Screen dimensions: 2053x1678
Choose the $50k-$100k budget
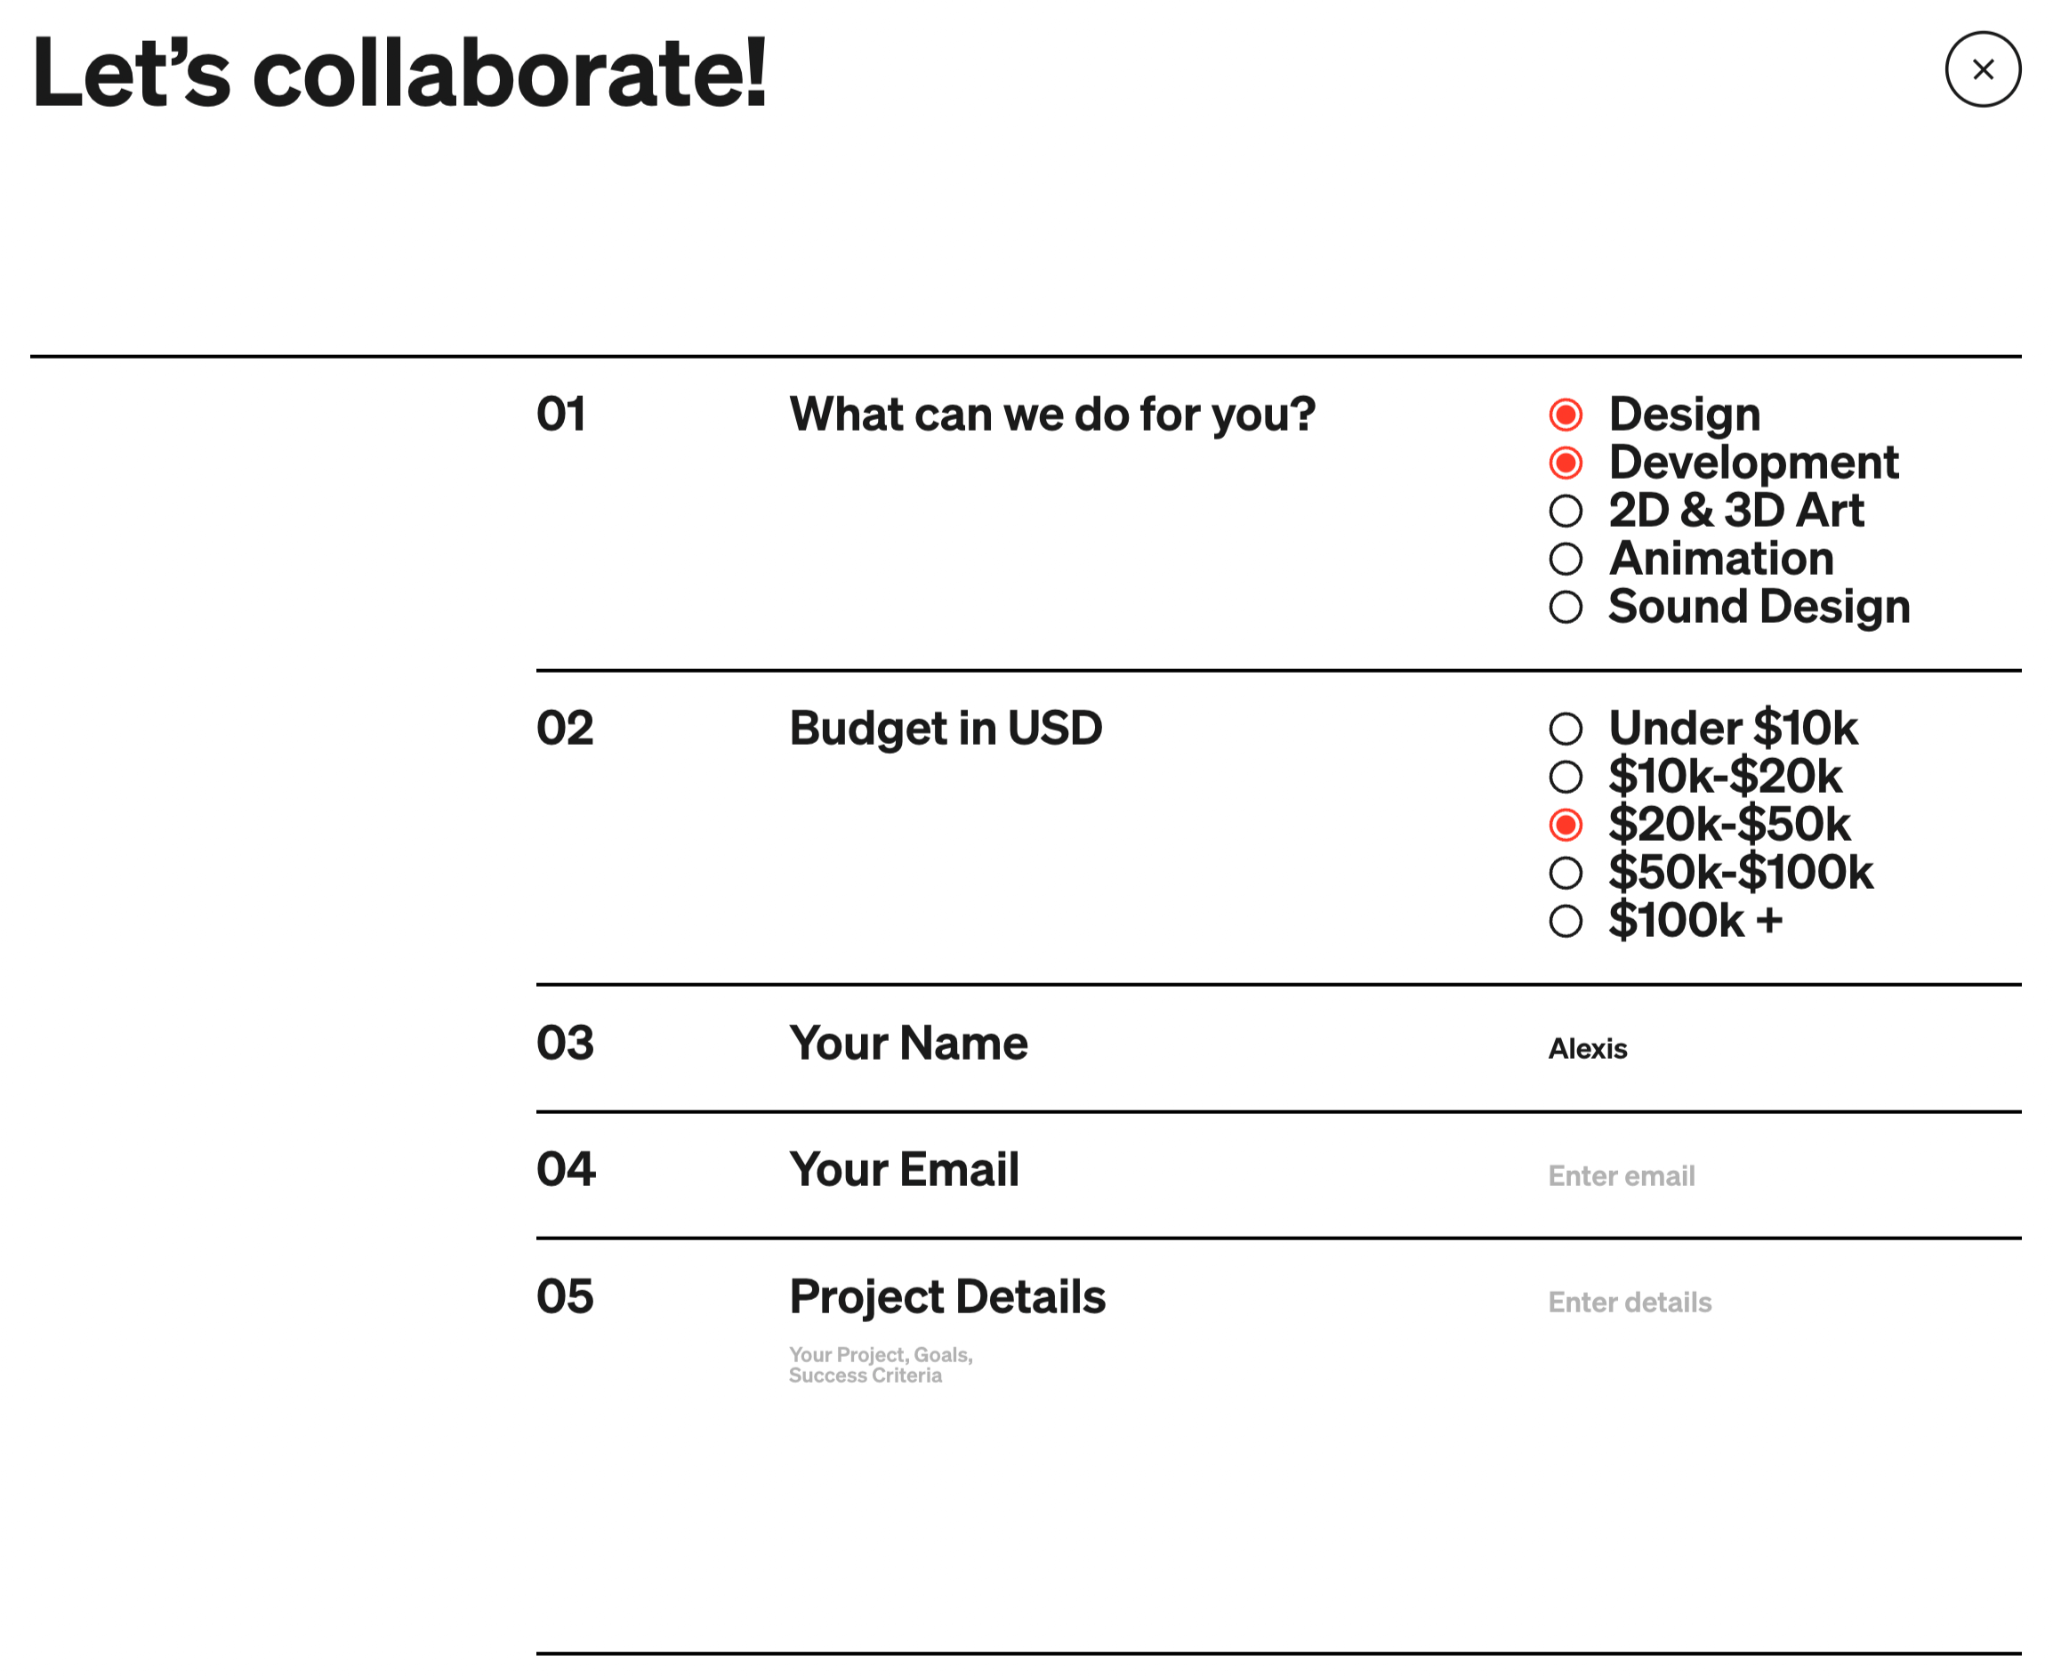click(1566, 873)
